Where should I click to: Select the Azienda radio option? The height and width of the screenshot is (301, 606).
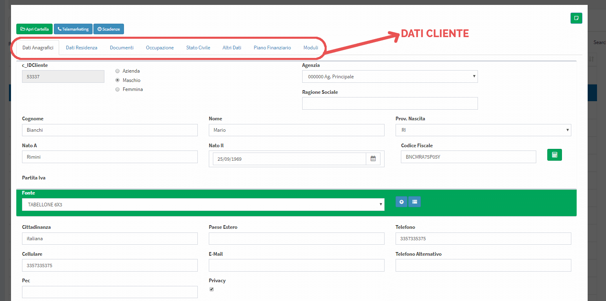pyautogui.click(x=117, y=71)
